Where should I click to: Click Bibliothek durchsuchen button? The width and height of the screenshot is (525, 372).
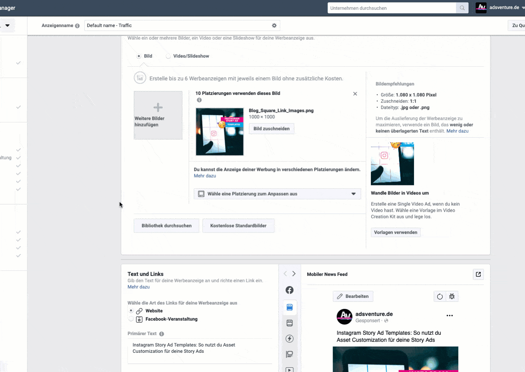point(167,226)
